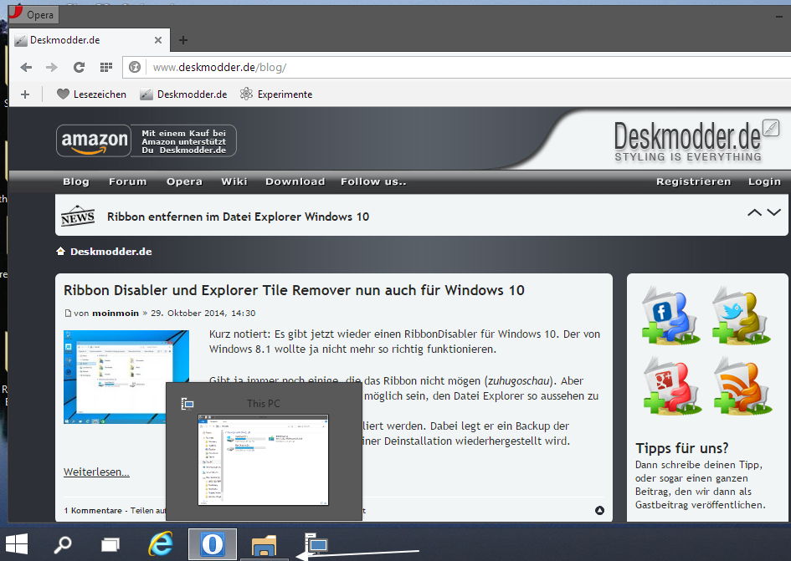Click the breadcrumb home icon
The width and height of the screenshot is (791, 561).
pos(60,251)
